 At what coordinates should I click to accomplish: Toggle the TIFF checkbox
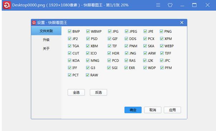tap(162, 53)
